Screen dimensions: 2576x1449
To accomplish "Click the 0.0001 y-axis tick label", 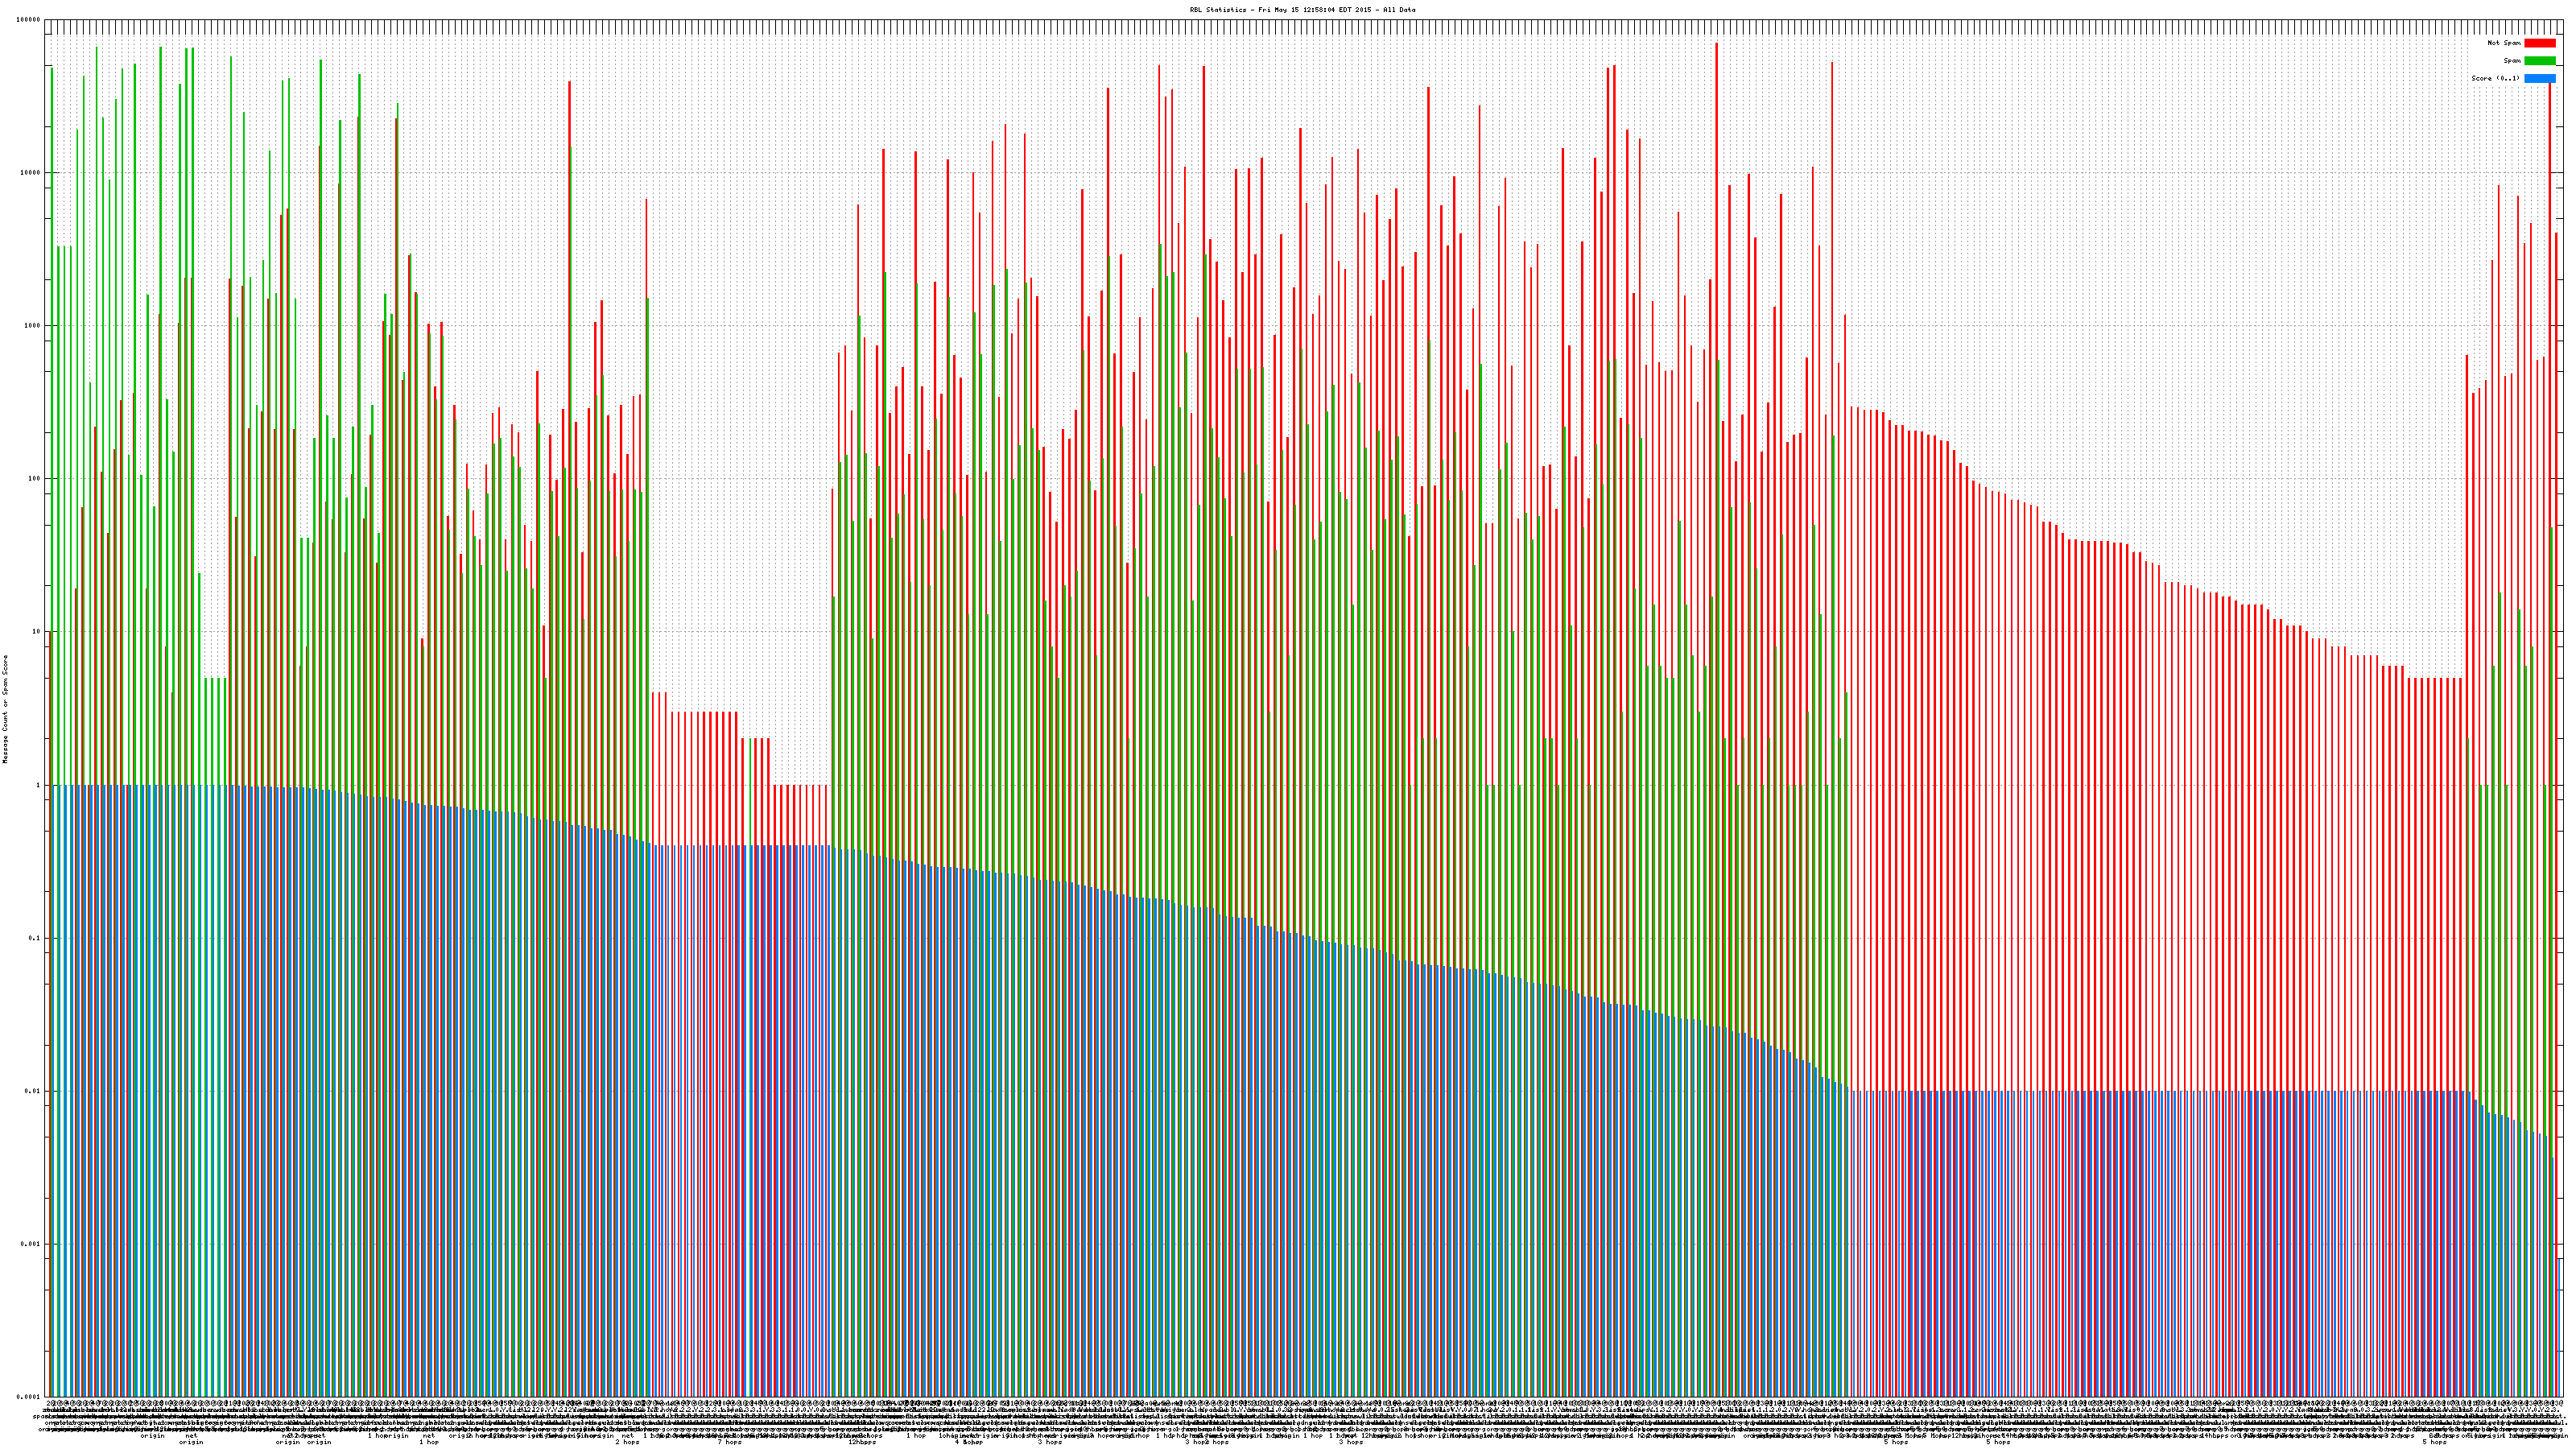I will coord(29,1397).
